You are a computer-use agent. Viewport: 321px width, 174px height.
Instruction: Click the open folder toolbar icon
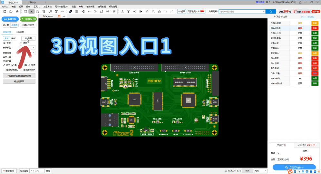(x=11, y=12)
